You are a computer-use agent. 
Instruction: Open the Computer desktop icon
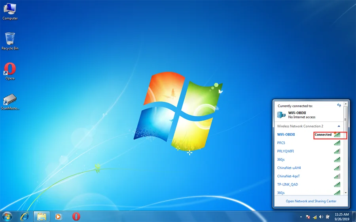click(x=10, y=11)
